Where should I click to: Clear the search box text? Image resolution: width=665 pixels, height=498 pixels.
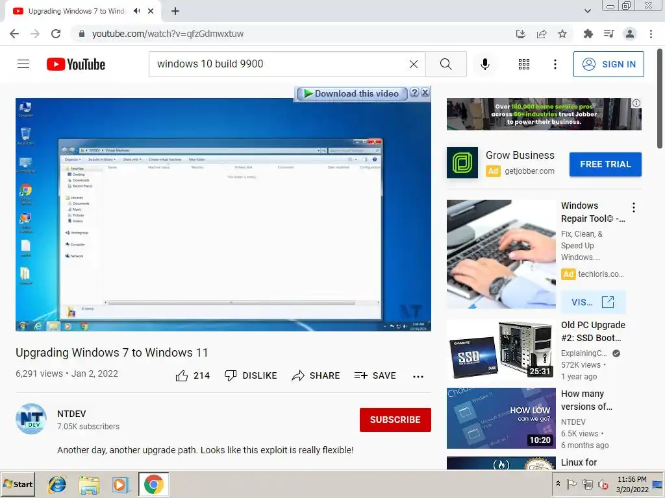click(x=414, y=64)
